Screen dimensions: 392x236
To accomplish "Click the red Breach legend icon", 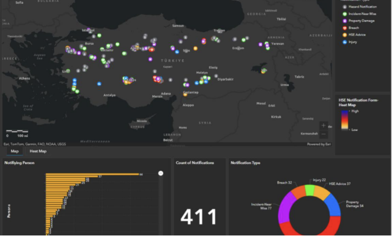I will pos(344,27).
